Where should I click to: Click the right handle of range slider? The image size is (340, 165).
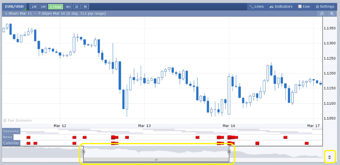tap(229, 152)
